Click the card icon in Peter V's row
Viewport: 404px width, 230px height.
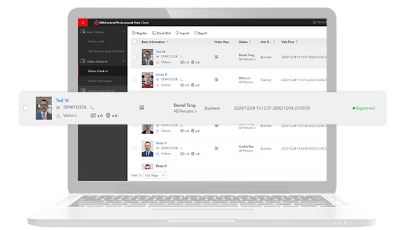[182, 154]
